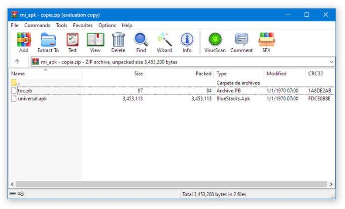Run Test on the archive

tap(72, 42)
